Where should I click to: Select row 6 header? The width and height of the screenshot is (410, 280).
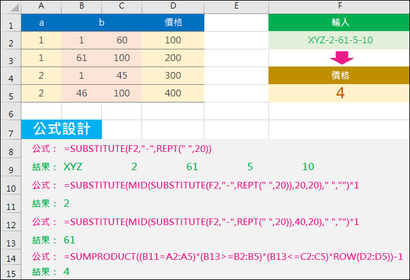(11, 112)
